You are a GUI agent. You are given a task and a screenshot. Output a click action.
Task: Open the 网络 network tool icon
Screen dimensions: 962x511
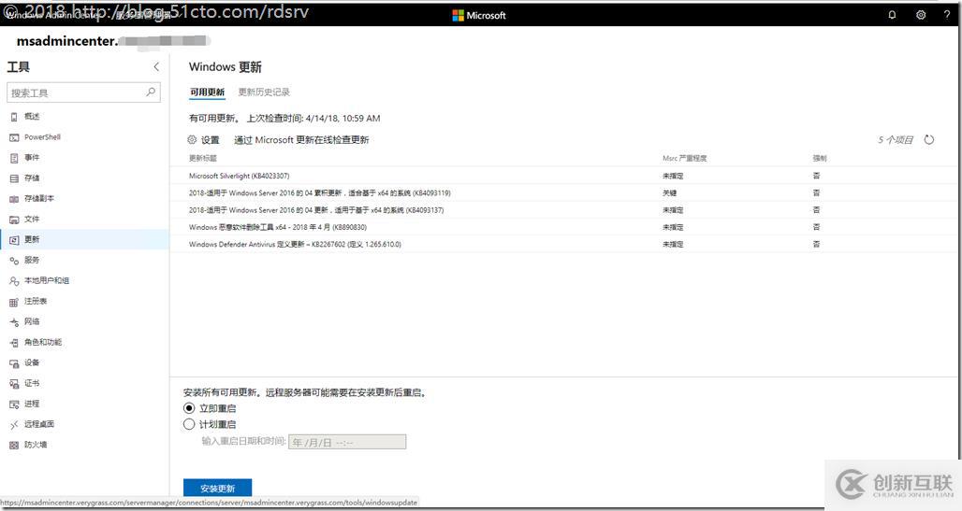(14, 321)
